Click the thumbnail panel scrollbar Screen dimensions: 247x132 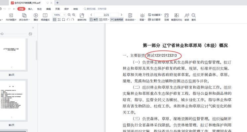[37, 50]
